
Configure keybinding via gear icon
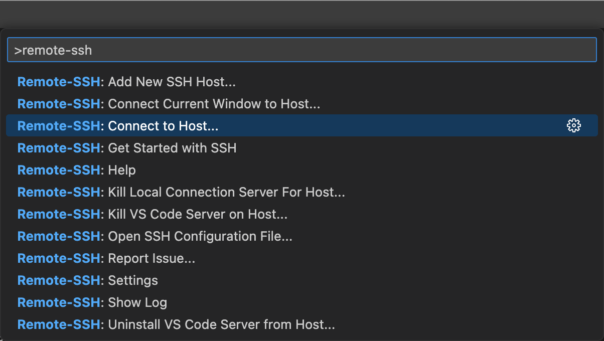pos(573,126)
